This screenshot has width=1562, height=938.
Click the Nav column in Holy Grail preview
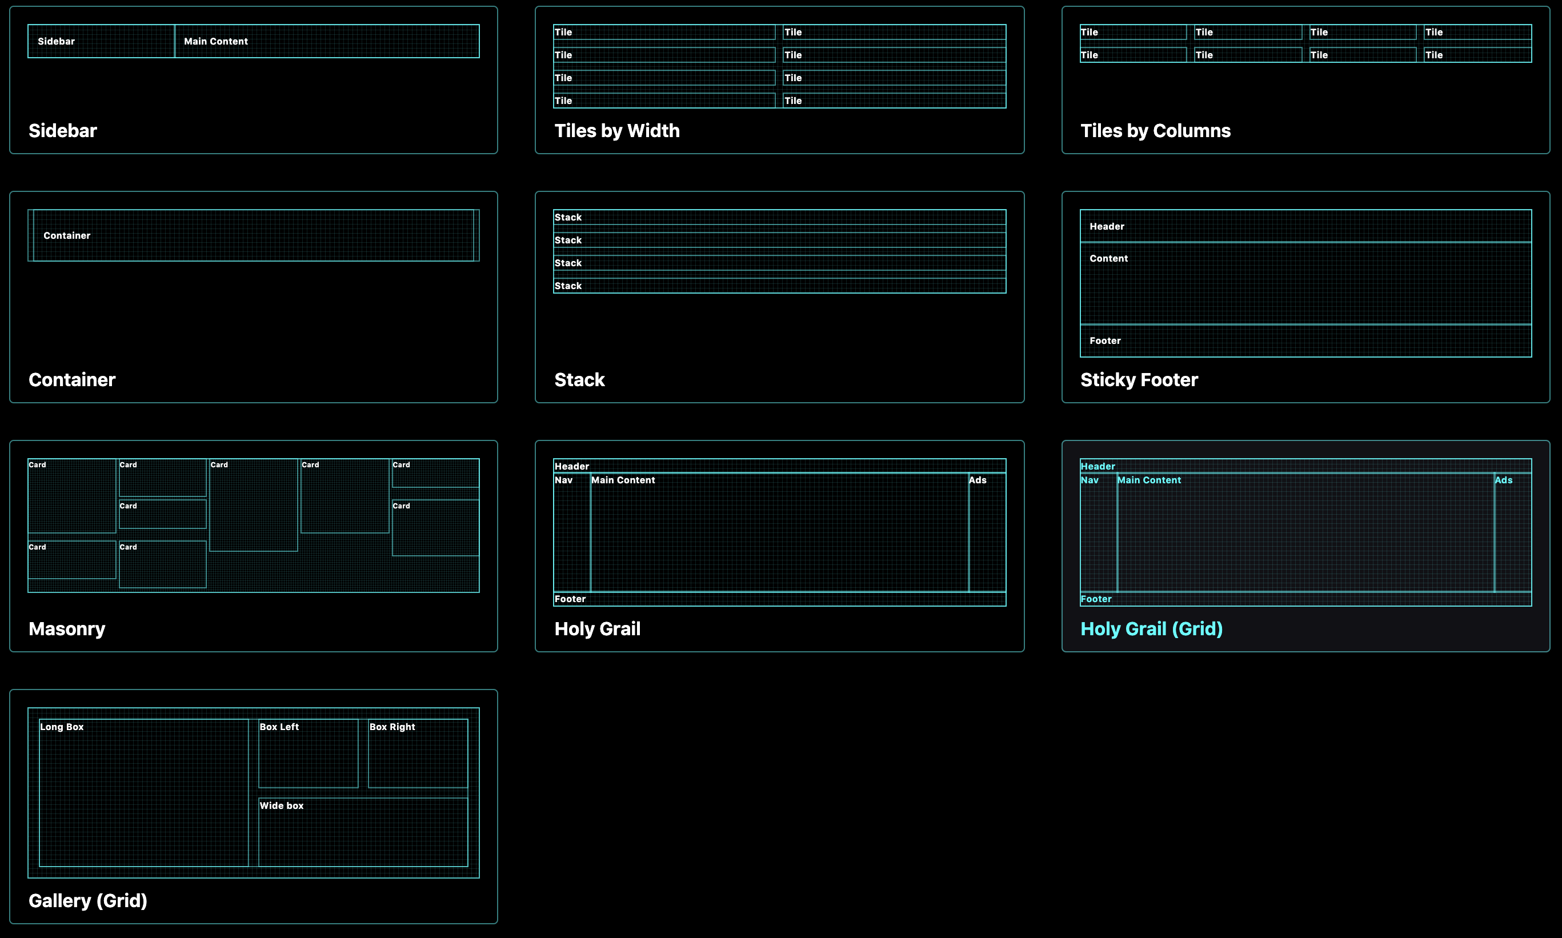coord(572,533)
